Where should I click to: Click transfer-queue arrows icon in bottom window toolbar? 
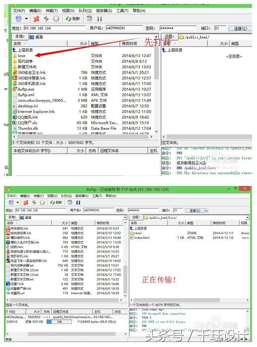point(70,202)
